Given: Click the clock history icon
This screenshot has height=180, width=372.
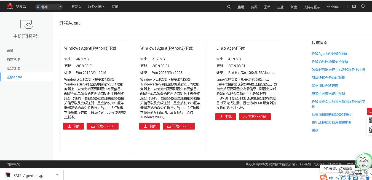Looking at the screenshot, I should pyautogui.click(x=363, y=6).
